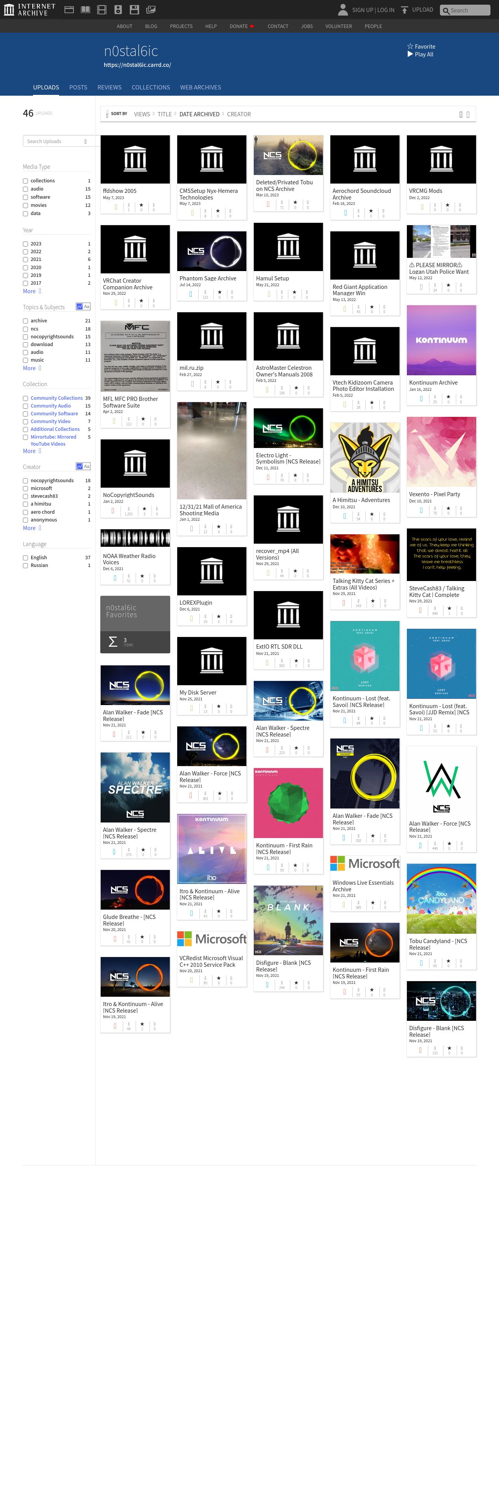This screenshot has height=1498, width=499.
Task: Check the movies media type box
Action: coord(26,205)
